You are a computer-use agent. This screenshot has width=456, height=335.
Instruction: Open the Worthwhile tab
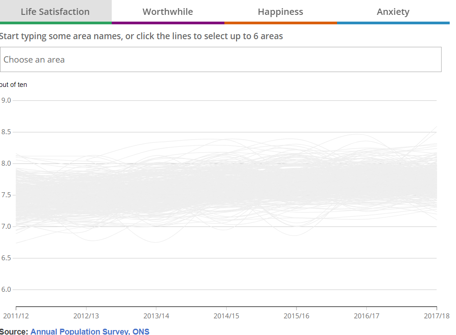tap(168, 12)
